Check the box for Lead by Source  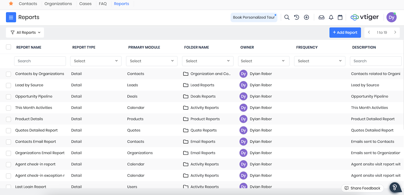9,85
